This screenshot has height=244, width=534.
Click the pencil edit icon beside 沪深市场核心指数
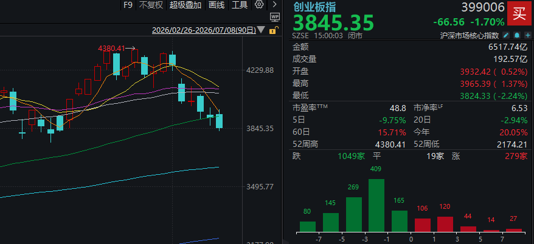(506, 35)
